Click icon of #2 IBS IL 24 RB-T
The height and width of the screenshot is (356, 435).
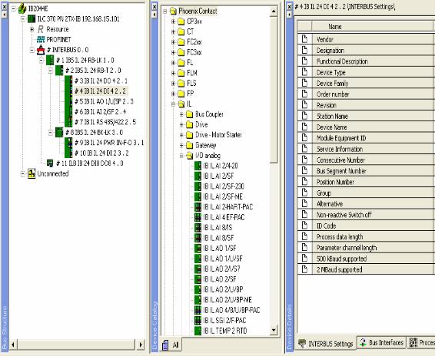[59, 71]
